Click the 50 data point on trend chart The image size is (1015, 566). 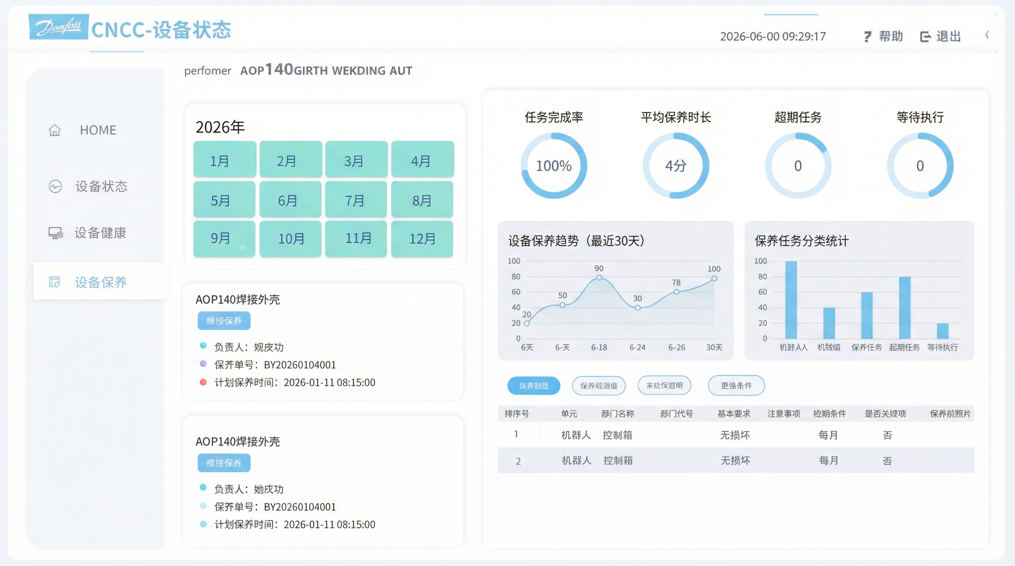tap(562, 305)
